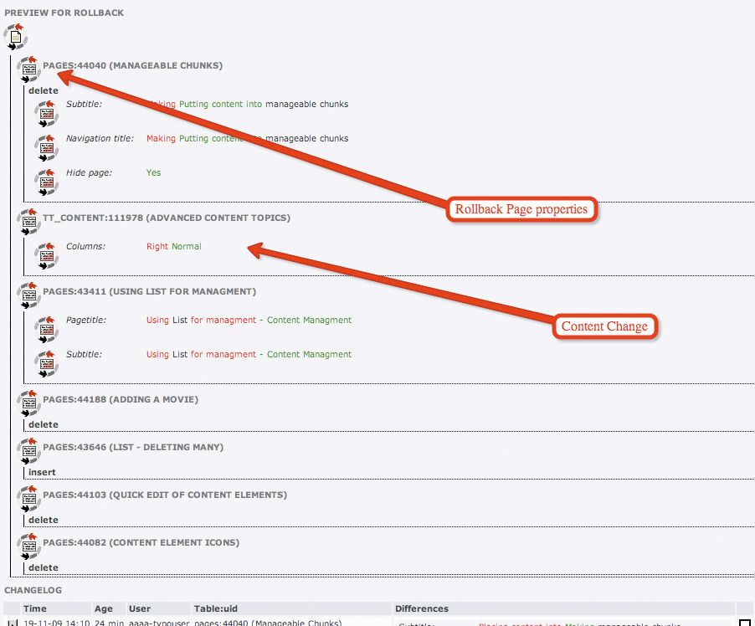Rollback the Subtitle field of Manageable Chunks
The width and height of the screenshot is (755, 626).
[x=47, y=113]
